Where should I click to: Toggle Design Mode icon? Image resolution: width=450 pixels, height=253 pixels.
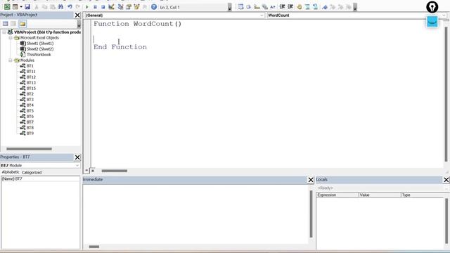111,7
